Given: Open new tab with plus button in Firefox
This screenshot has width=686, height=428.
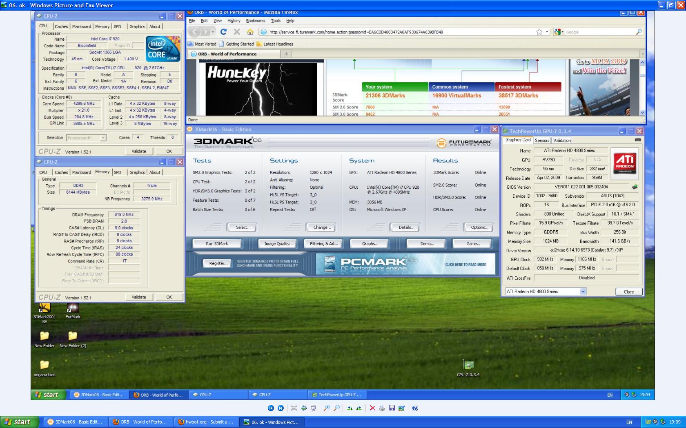Looking at the screenshot, I should (286, 54).
